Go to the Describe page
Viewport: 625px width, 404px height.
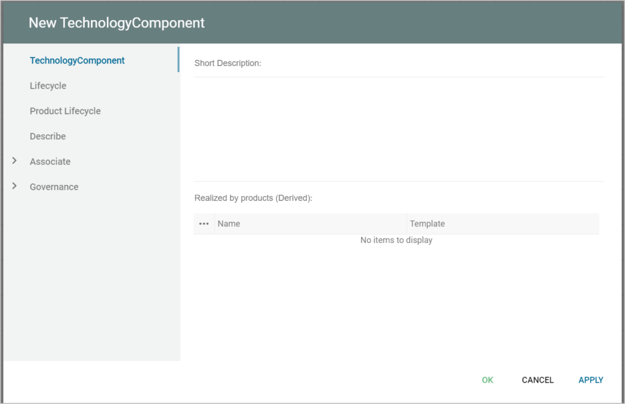[48, 136]
